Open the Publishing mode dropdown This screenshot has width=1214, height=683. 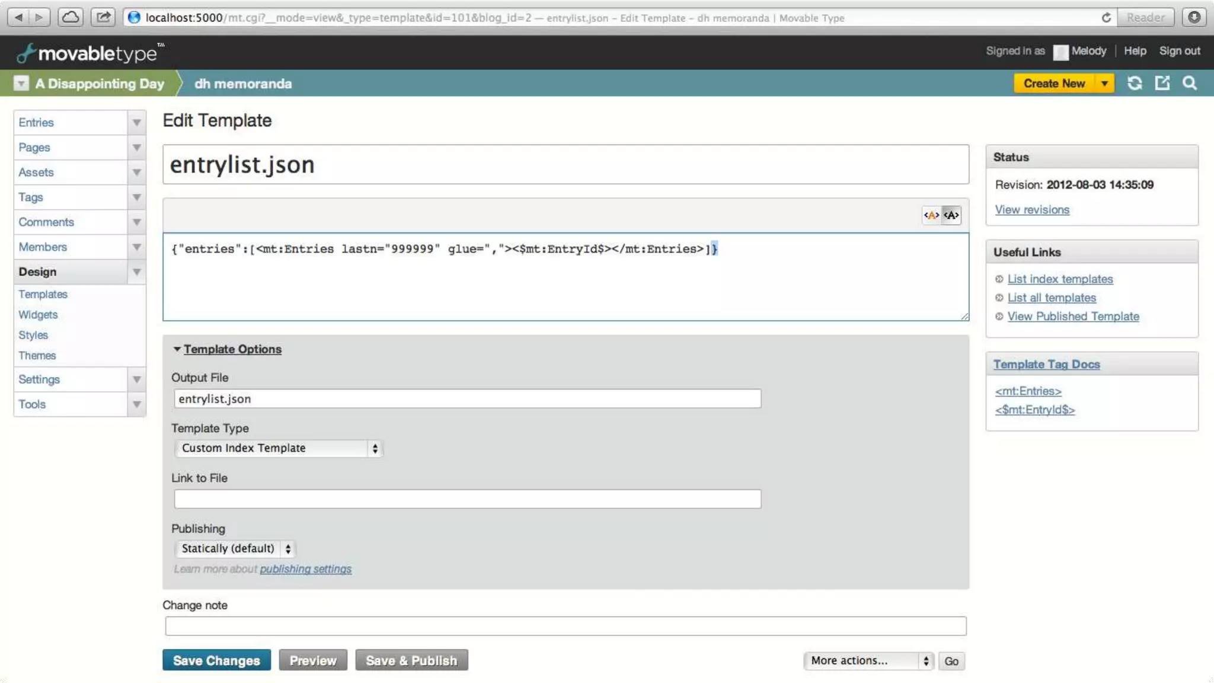point(235,548)
